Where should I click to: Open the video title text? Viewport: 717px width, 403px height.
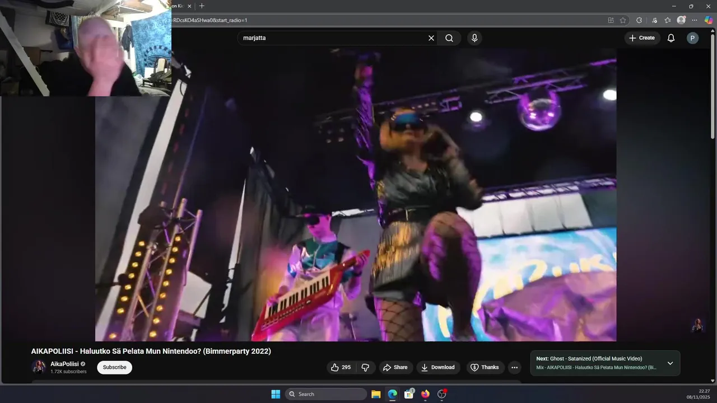151,352
